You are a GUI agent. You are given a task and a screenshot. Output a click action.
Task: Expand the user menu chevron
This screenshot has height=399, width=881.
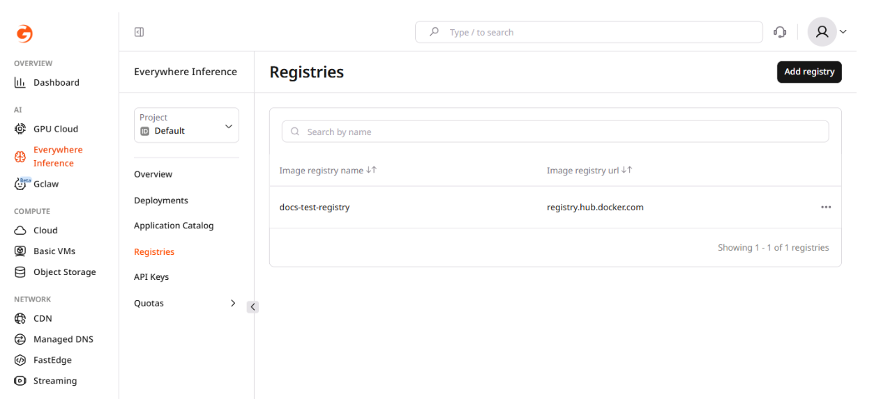(x=843, y=32)
